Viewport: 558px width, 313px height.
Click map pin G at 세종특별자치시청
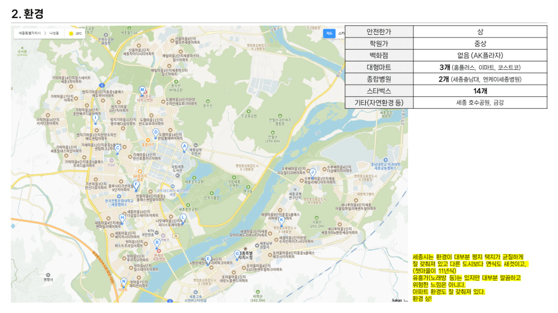[x=237, y=254]
